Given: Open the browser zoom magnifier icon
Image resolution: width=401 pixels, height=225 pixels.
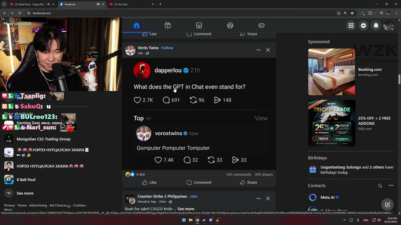Looking at the screenshot, I should click(x=345, y=13).
